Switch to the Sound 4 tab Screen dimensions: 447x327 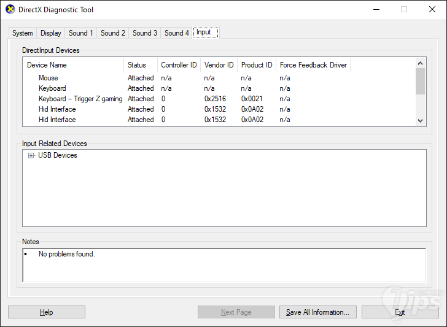pos(177,33)
